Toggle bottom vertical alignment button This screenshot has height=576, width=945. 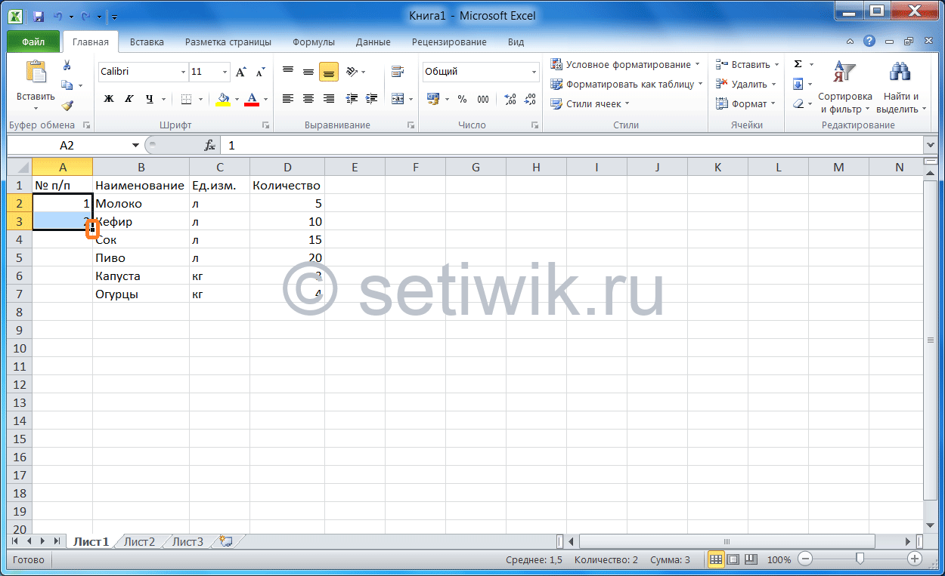pos(329,72)
